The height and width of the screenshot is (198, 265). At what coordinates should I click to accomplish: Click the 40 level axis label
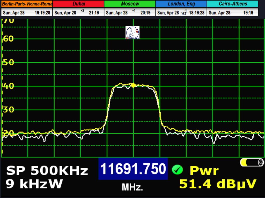[9, 86]
